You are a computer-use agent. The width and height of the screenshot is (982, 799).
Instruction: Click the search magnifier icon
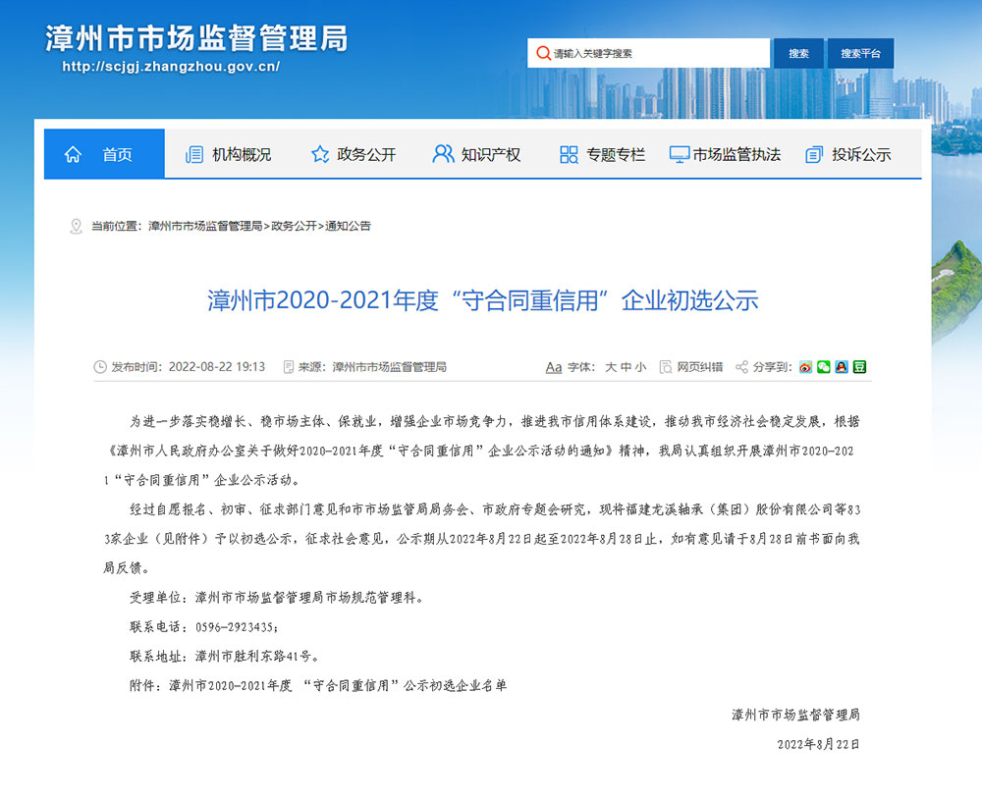542,53
